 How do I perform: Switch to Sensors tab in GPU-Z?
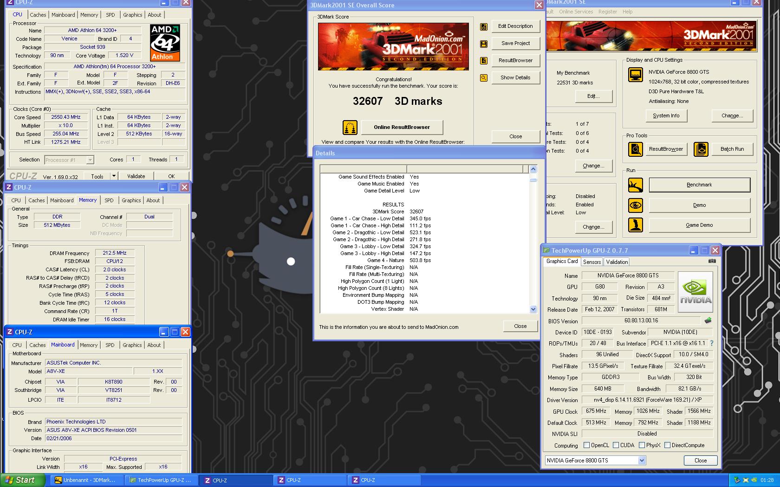[x=592, y=262]
